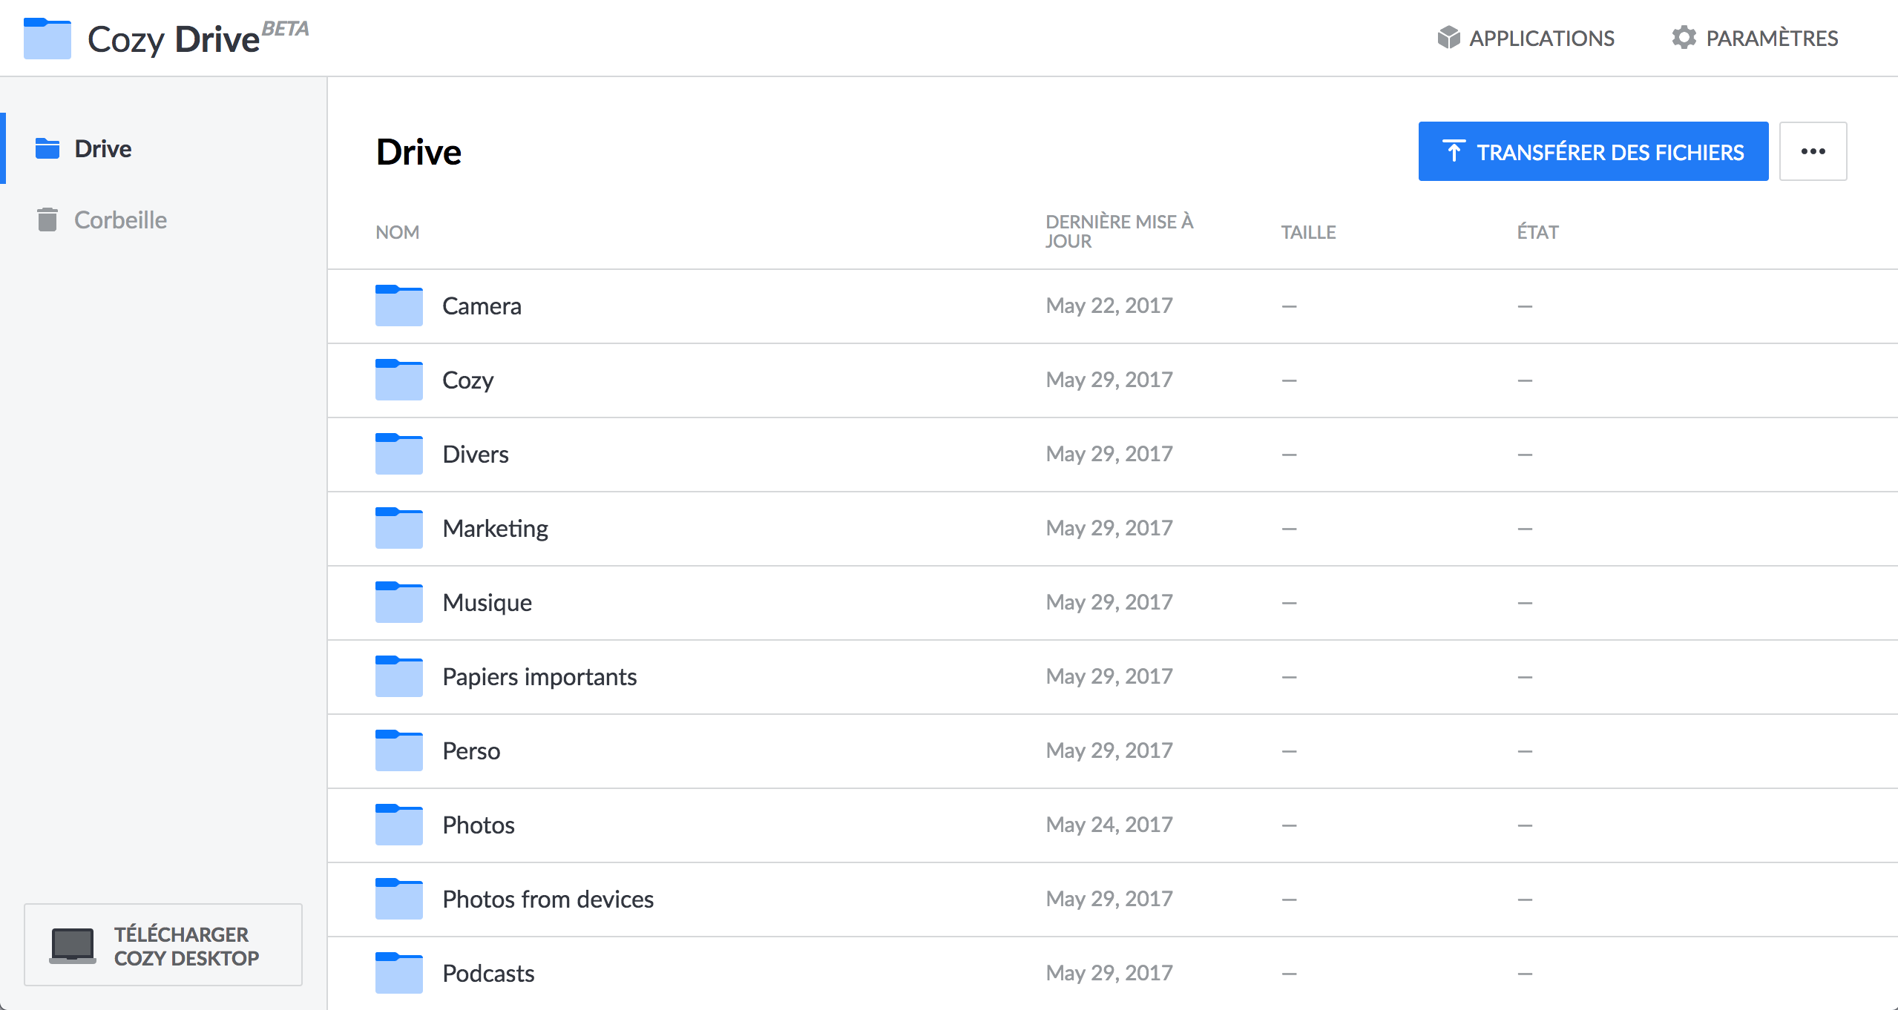Click the Marketing folder icon
Viewport: 1898px width, 1010px height.
coord(398,528)
